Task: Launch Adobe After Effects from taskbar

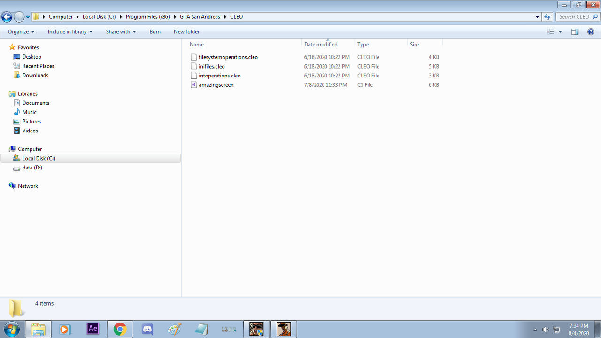Action: (93, 329)
